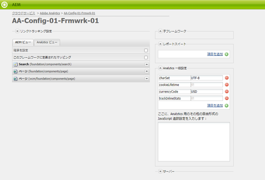
Task: Switch to the AEM ビュー tab
Action: (23, 42)
